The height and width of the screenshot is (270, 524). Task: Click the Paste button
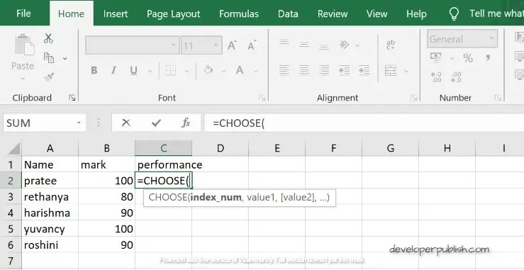click(x=23, y=53)
